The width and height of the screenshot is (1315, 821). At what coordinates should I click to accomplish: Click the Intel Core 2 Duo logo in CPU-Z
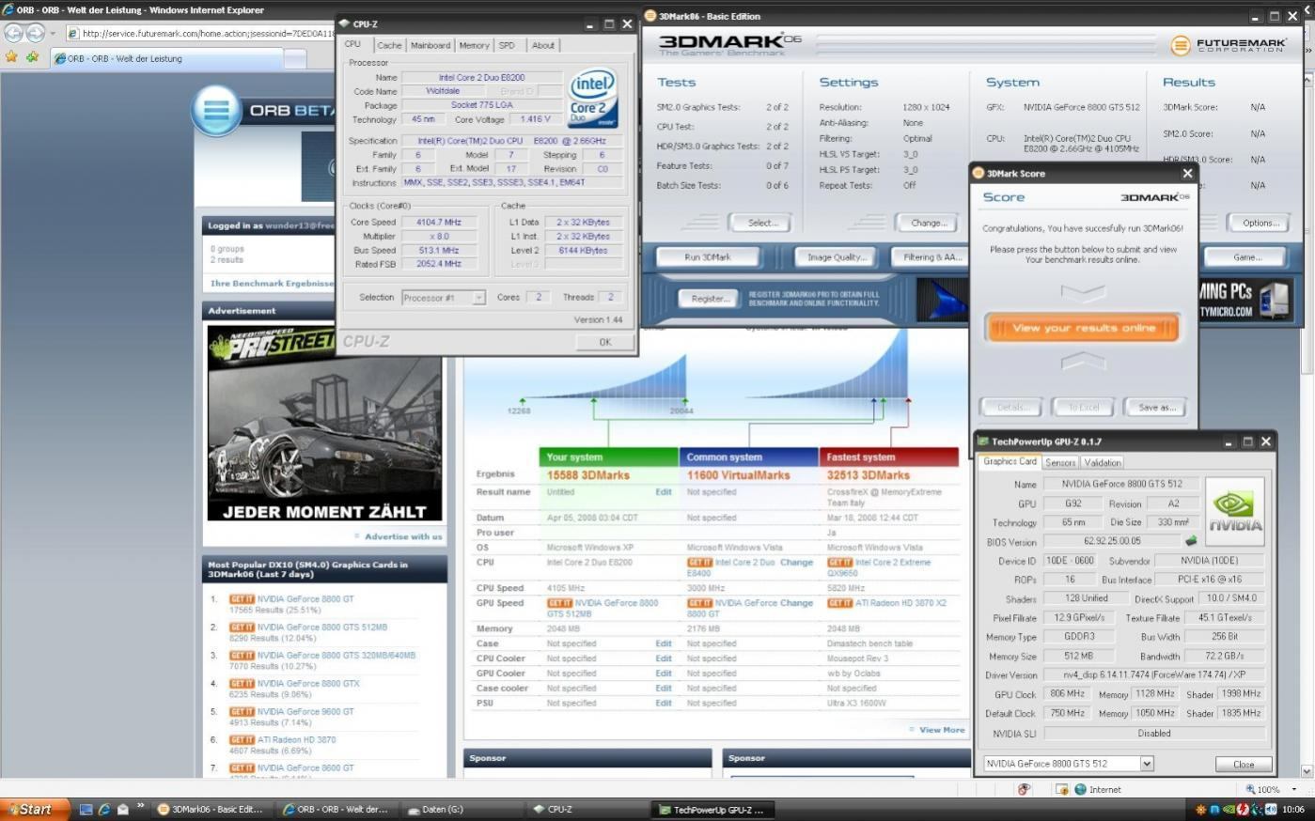pyautogui.click(x=592, y=99)
